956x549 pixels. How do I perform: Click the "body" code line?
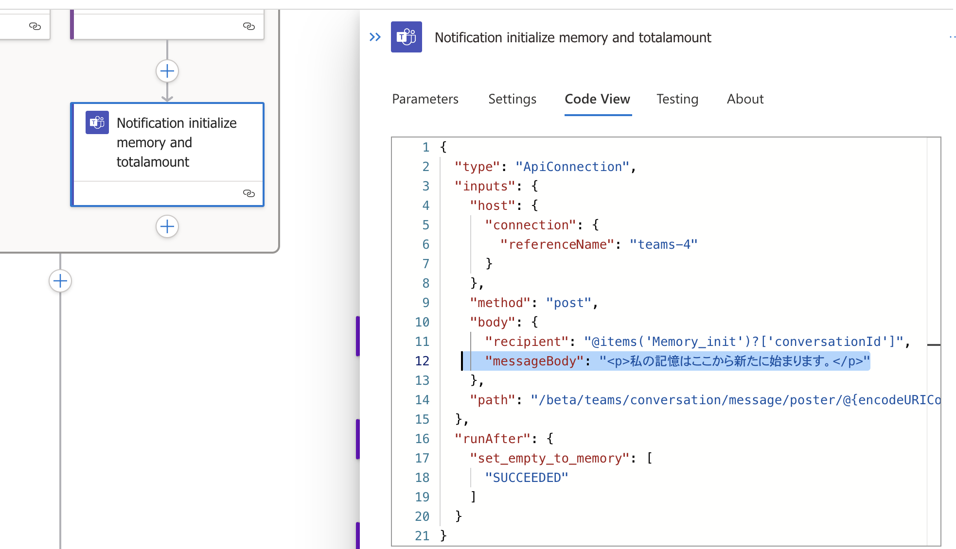point(504,322)
